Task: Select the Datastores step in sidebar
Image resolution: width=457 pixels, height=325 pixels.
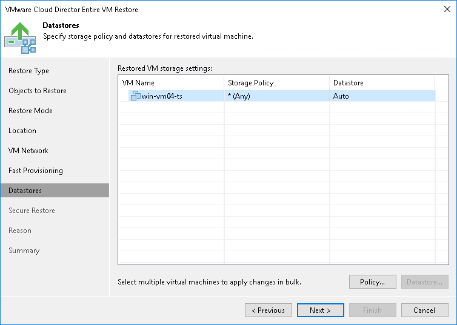Action: point(55,190)
